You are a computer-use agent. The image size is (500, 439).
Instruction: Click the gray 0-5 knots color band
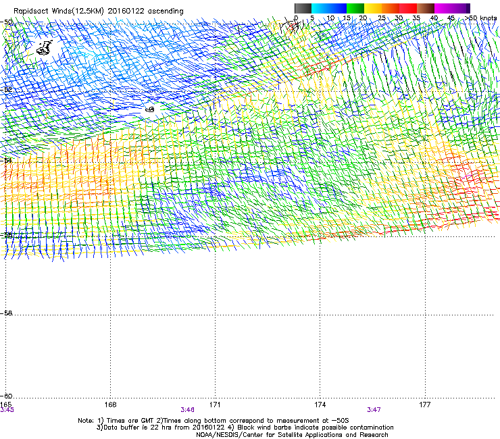(303, 8)
